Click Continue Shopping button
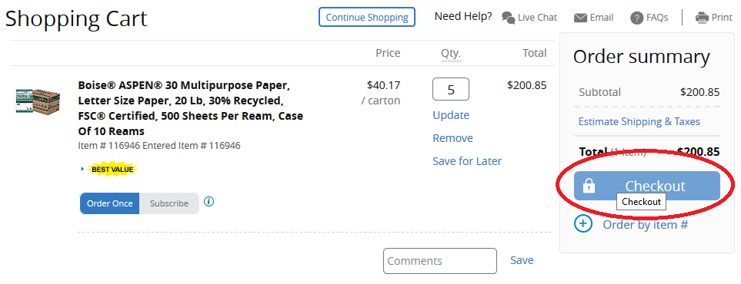 coord(367,17)
